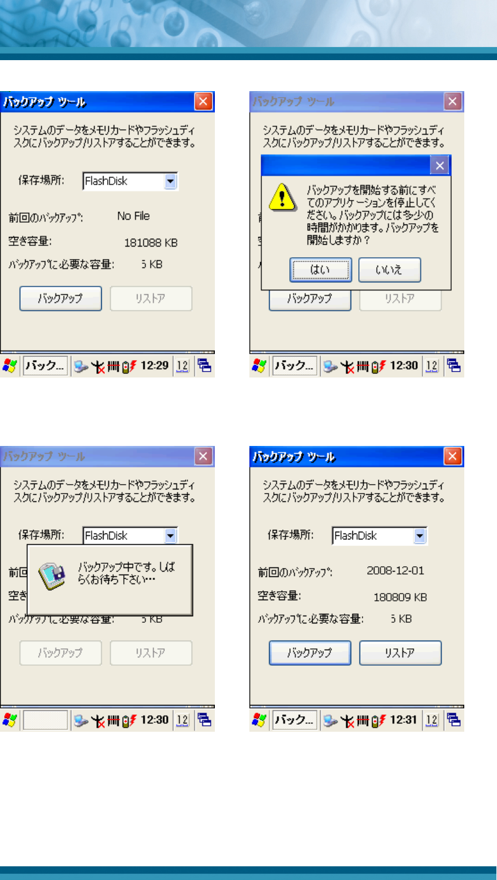Click リストア in window dated 2008-12-01
Image resolution: width=497 pixels, height=880 pixels.
pyautogui.click(x=401, y=653)
